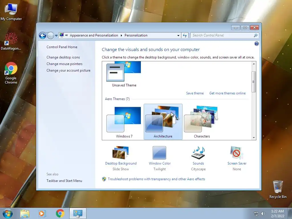This screenshot has height=219, width=292.
Task: Maximize the Personalization window
Action: (x=245, y=28)
